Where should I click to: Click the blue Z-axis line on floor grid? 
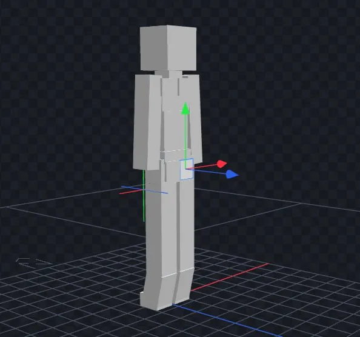pos(227,321)
